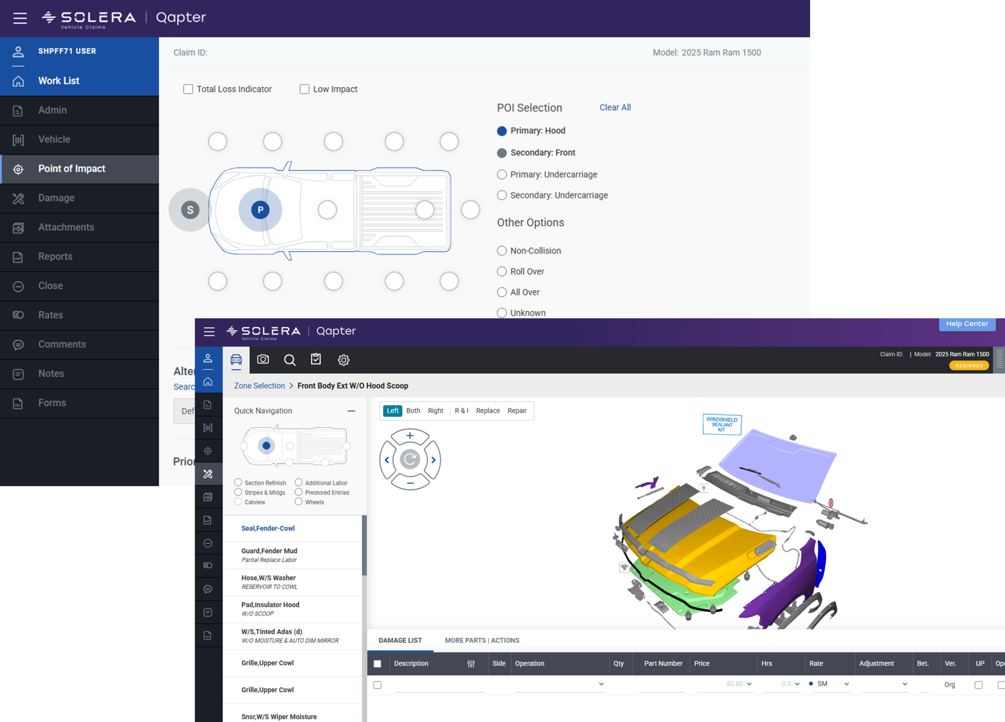The height and width of the screenshot is (722, 1005).
Task: Click the camera icon in the toolbar
Action: click(x=263, y=359)
